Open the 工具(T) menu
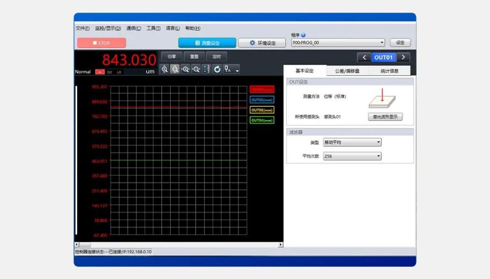 (x=154, y=28)
